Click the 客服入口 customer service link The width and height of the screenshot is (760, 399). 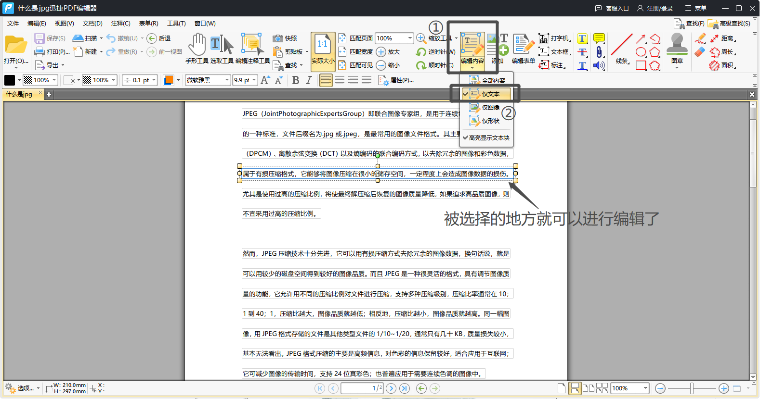tap(612, 8)
